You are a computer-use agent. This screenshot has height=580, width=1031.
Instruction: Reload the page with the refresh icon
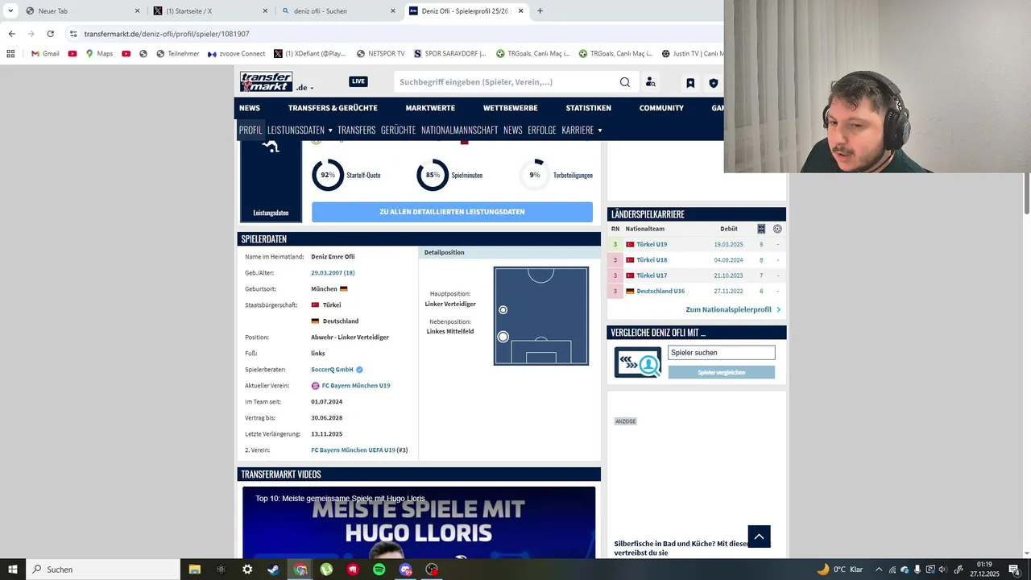pos(50,34)
